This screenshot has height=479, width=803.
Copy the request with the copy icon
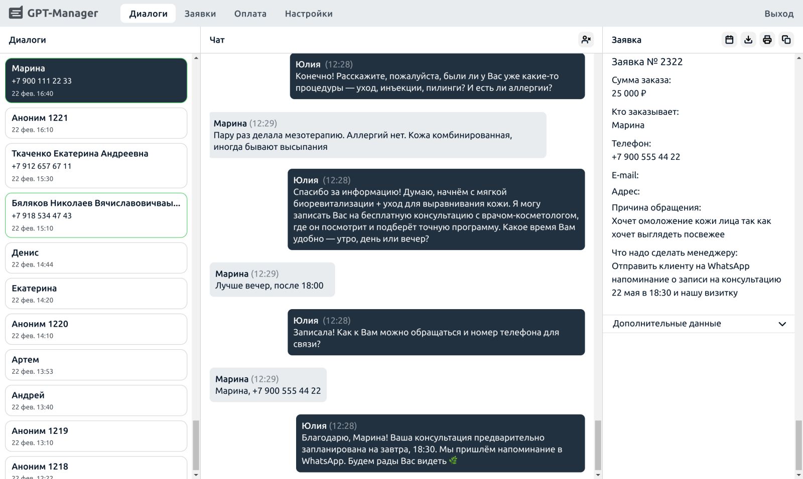click(786, 40)
